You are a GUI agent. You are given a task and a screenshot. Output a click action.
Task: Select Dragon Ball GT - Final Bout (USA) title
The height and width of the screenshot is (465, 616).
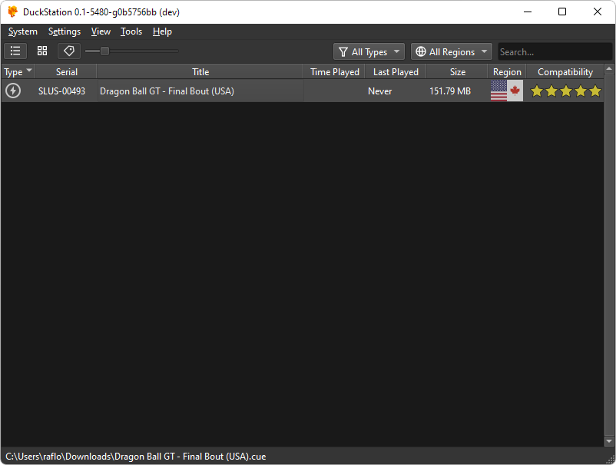click(167, 91)
